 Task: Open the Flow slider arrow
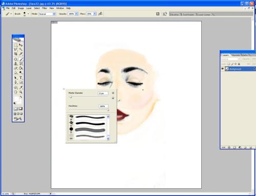(x=95, y=14)
